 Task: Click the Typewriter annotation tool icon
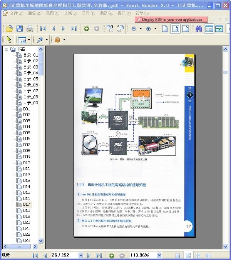(22, 40)
